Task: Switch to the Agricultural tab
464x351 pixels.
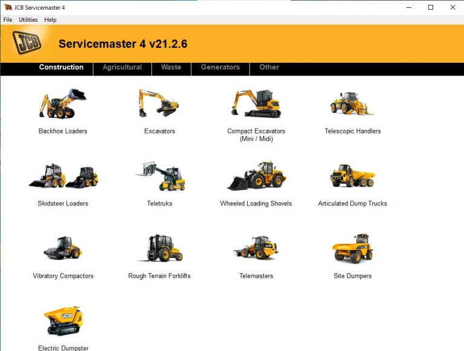Action: pyautogui.click(x=122, y=67)
